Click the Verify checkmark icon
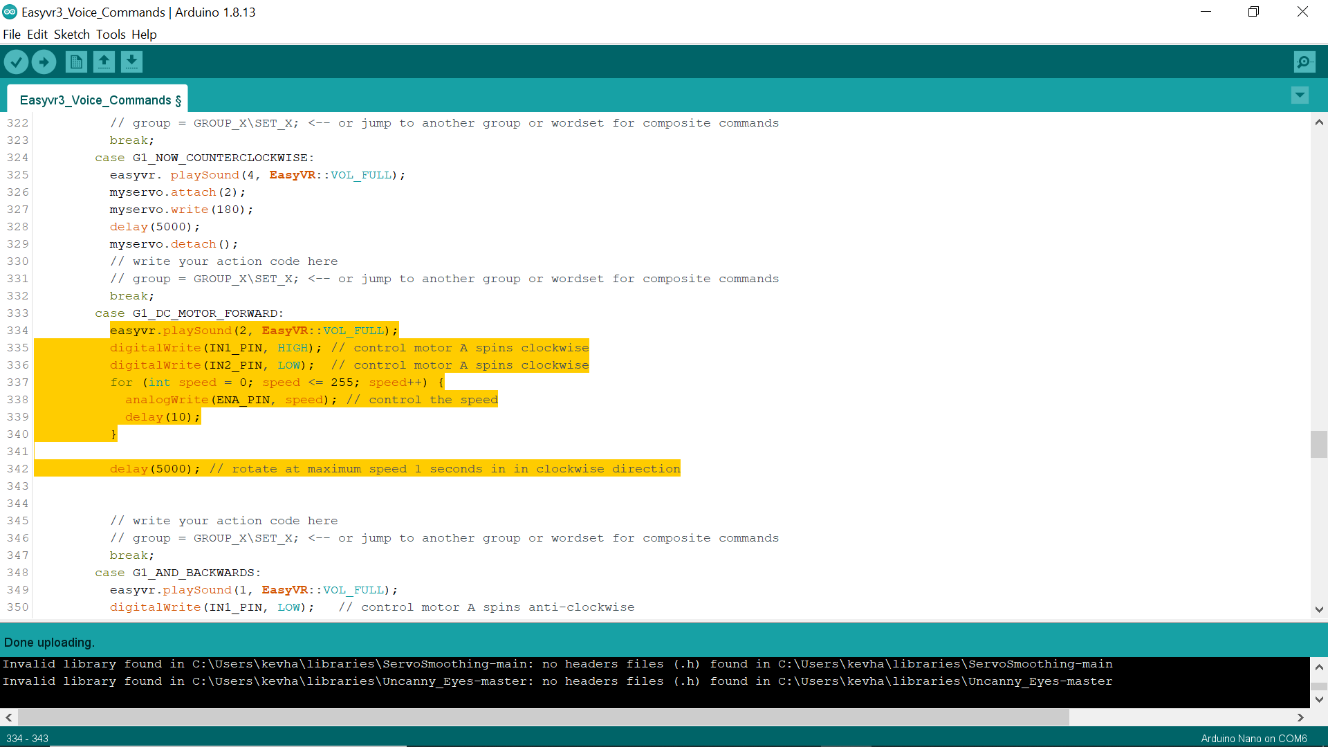The height and width of the screenshot is (747, 1328). pos(16,62)
